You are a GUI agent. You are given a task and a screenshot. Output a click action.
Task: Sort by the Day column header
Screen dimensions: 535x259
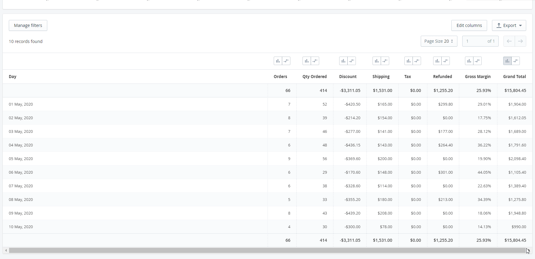pyautogui.click(x=12, y=77)
